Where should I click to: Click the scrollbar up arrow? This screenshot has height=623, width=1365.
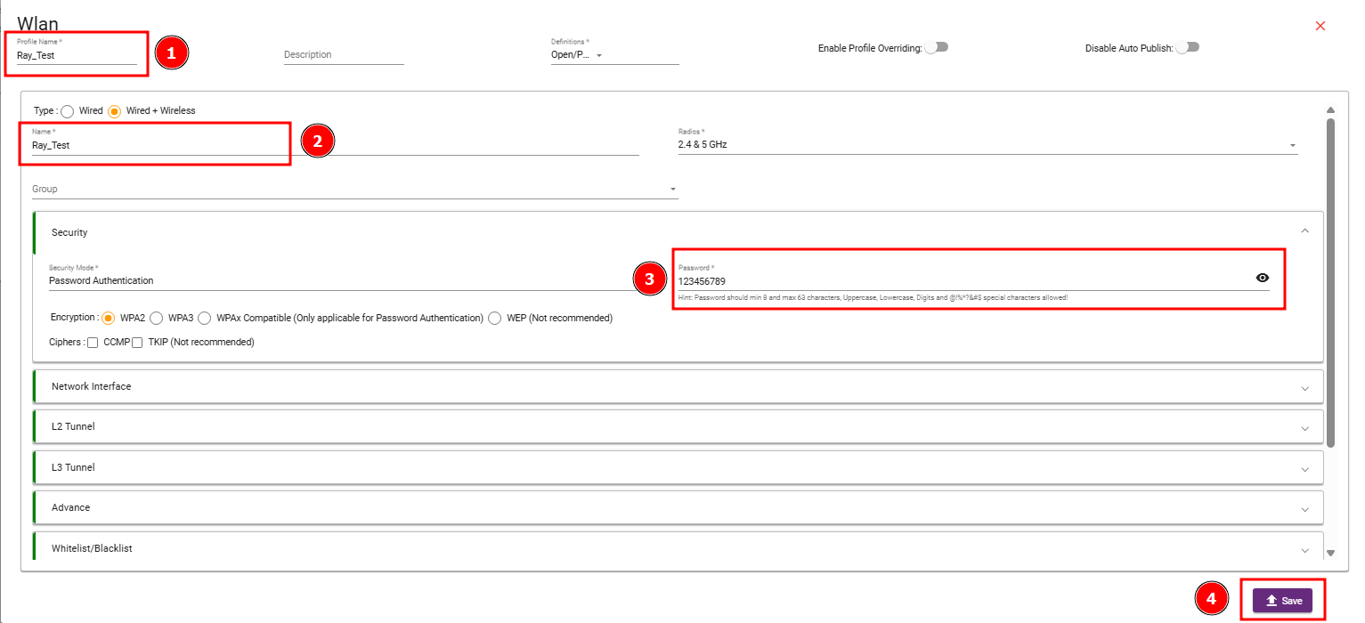pos(1330,110)
